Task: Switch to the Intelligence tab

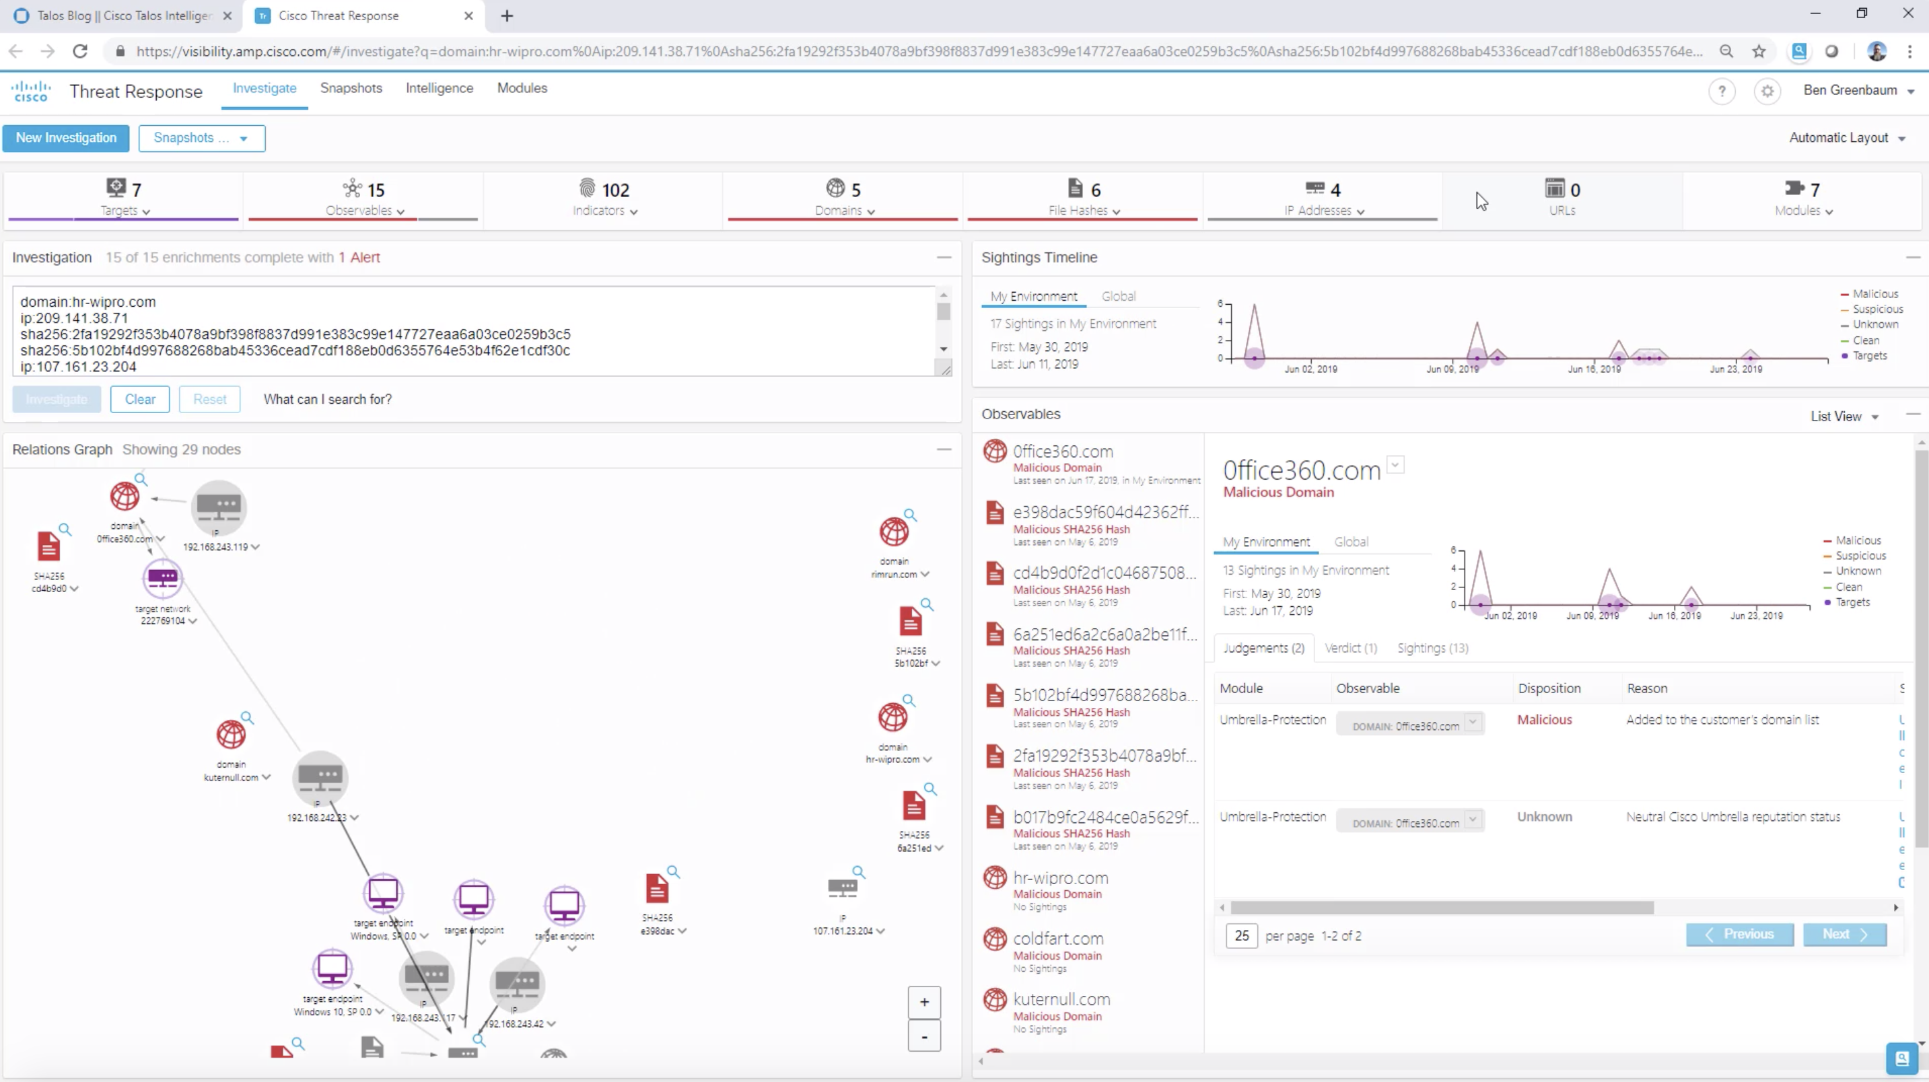Action: click(440, 87)
